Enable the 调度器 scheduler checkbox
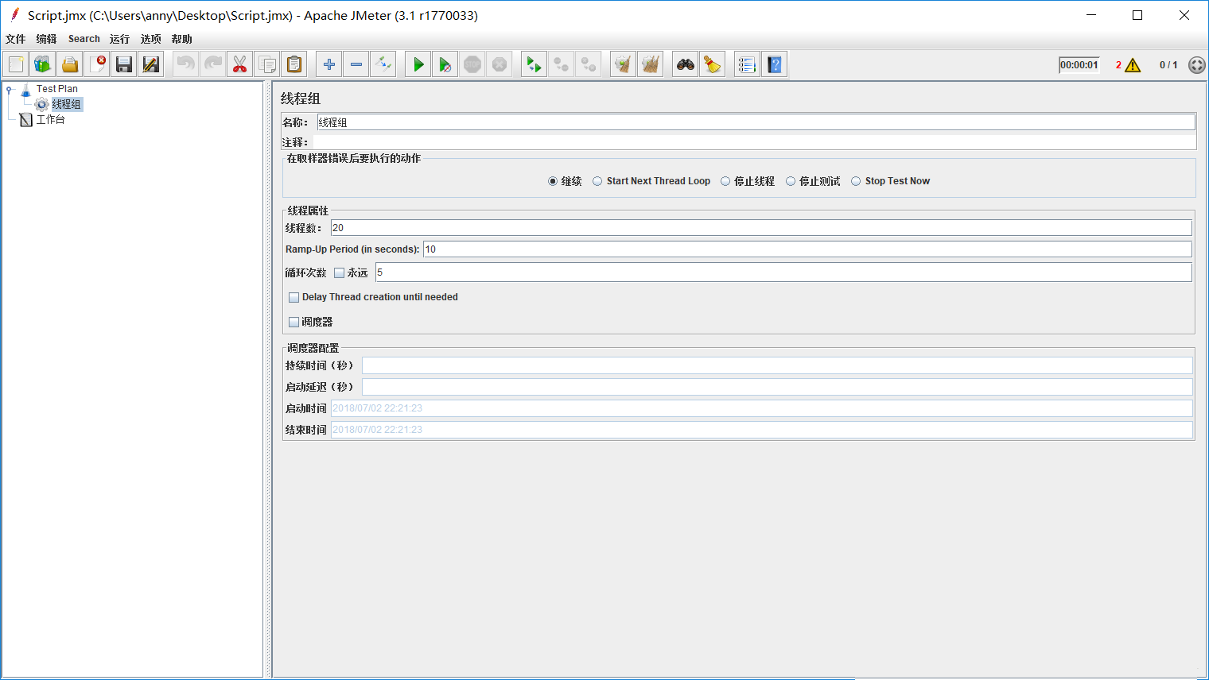Viewport: 1209px width, 680px height. coord(294,322)
